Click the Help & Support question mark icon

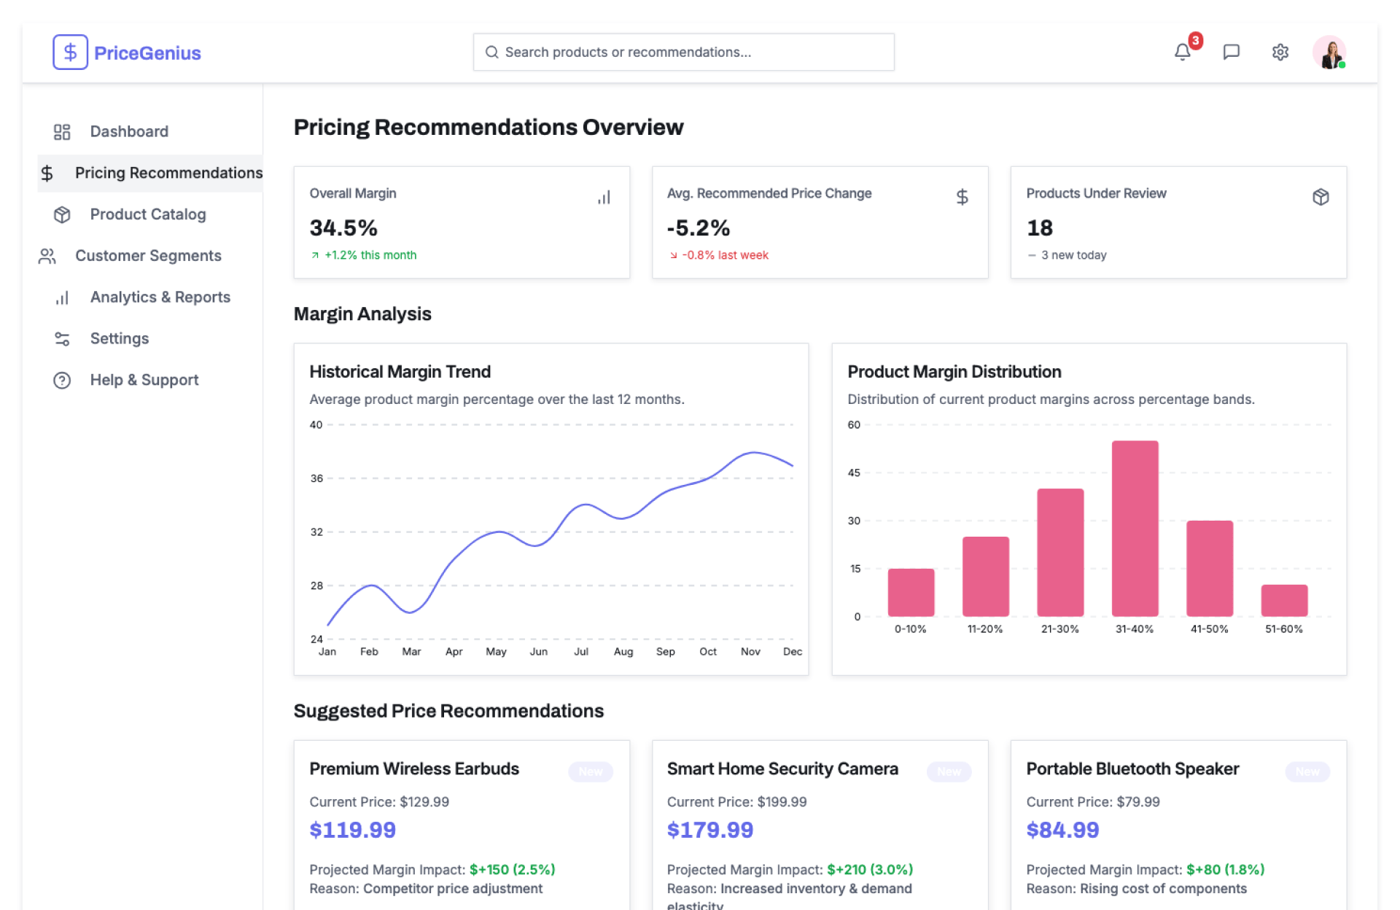coord(62,380)
